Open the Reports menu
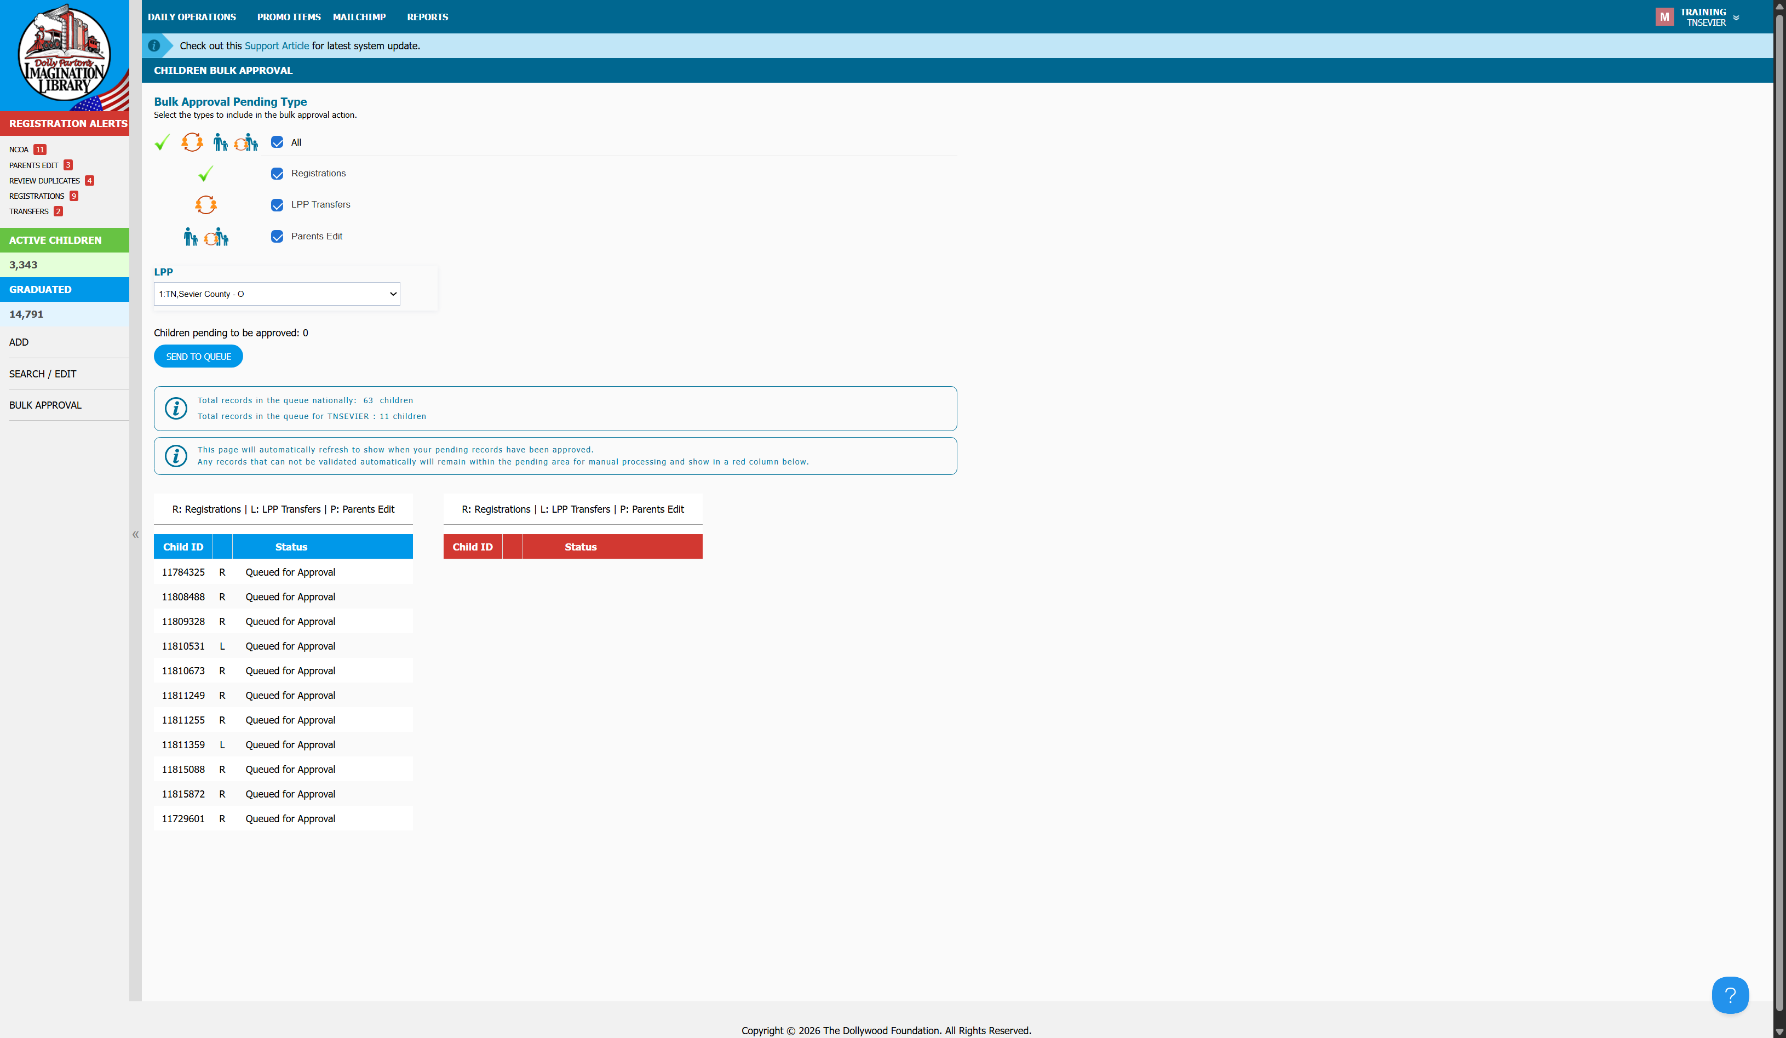Image resolution: width=1786 pixels, height=1038 pixels. click(x=427, y=17)
